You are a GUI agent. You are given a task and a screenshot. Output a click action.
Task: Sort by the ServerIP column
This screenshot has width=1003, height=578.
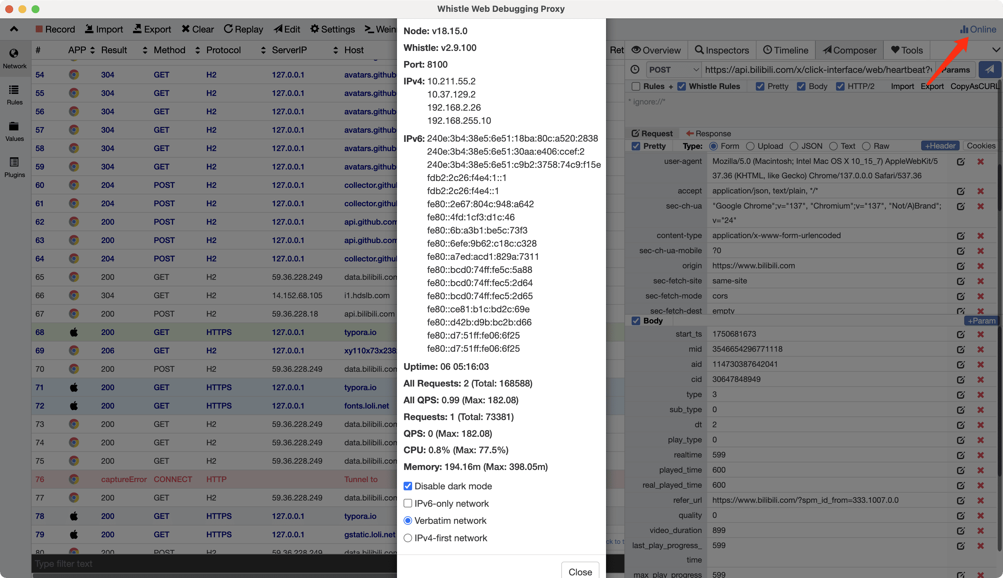pos(305,50)
